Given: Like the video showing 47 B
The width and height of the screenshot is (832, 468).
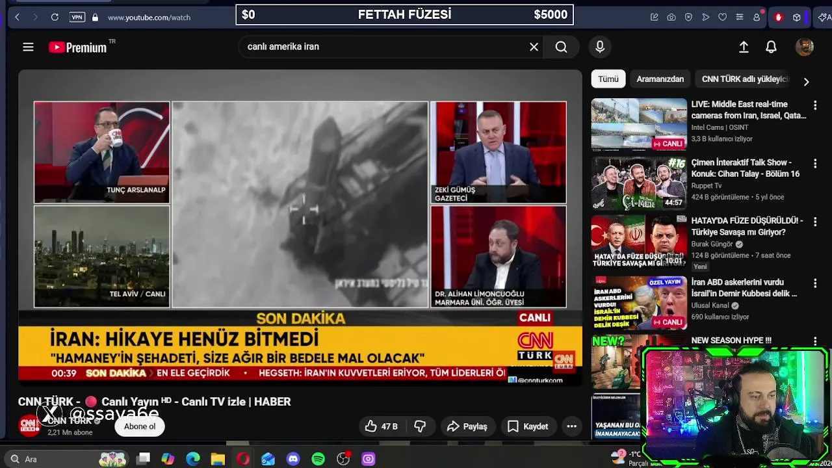Looking at the screenshot, I should [x=381, y=426].
